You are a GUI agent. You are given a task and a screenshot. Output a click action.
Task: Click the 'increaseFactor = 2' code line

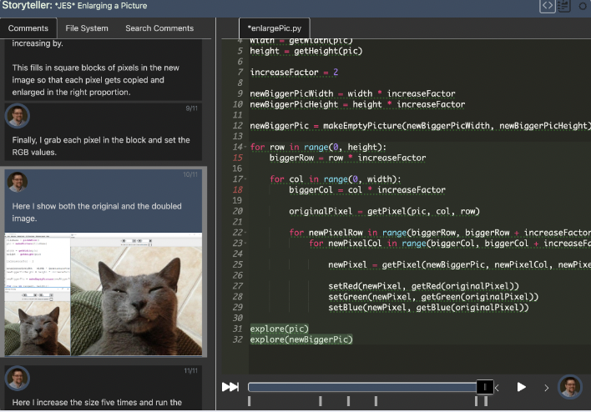click(294, 72)
